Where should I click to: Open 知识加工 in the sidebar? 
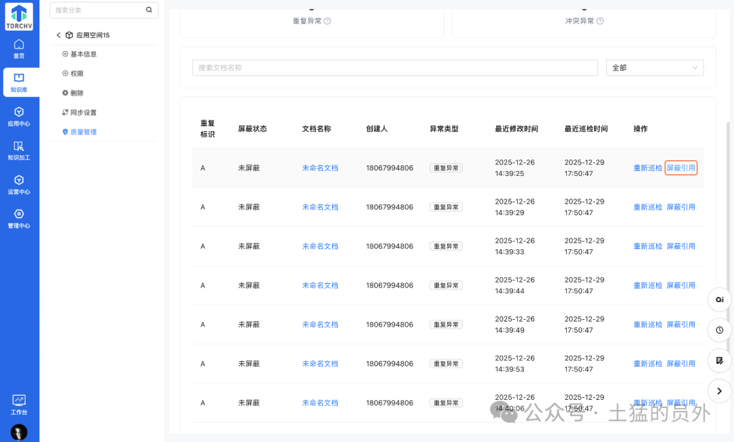pos(19,151)
